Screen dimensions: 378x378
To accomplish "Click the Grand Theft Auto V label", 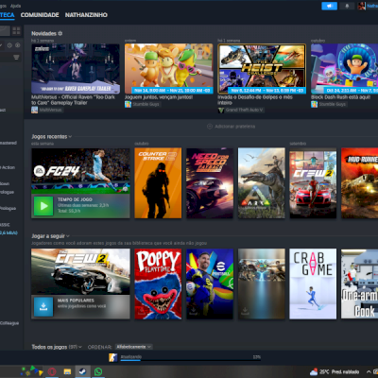I will (245, 110).
